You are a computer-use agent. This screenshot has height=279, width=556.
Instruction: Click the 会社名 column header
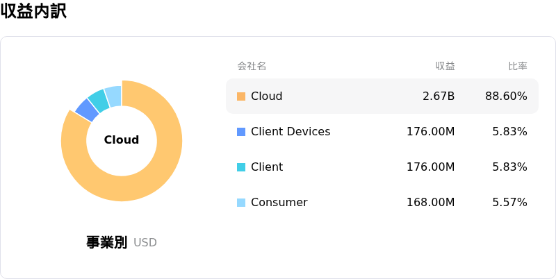pyautogui.click(x=252, y=66)
